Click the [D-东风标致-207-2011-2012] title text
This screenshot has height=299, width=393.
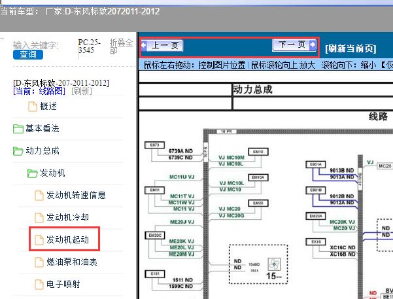point(61,83)
